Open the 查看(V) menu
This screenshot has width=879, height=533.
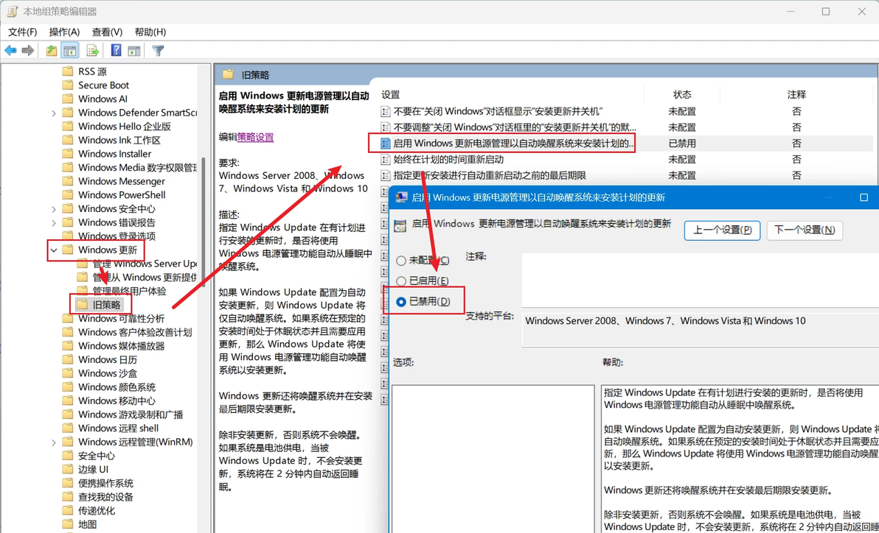pos(107,32)
